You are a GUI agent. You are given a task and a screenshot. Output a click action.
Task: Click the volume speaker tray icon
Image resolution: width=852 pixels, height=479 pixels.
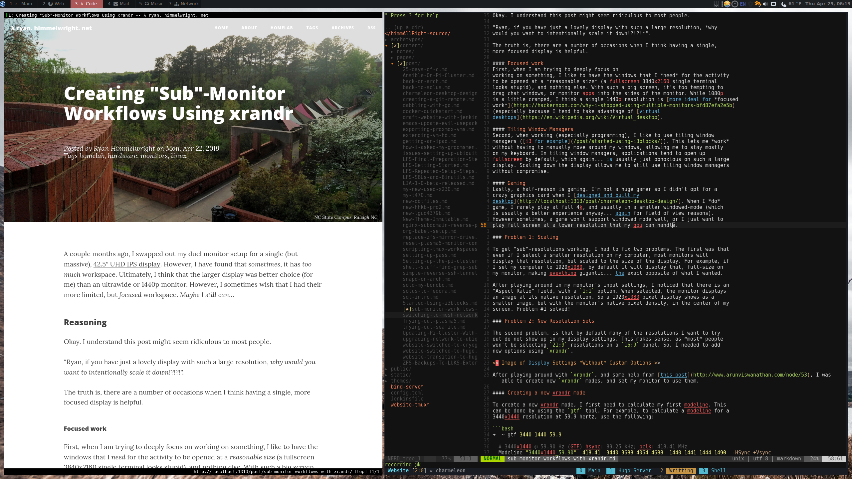765,4
